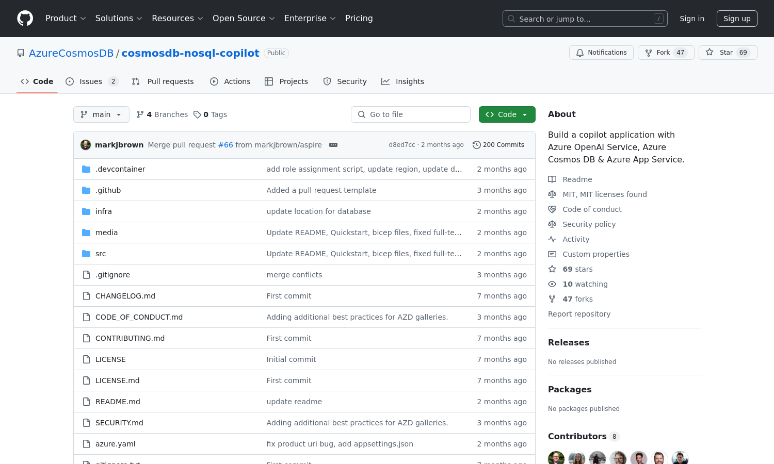Open the Search or jump to box

click(585, 19)
